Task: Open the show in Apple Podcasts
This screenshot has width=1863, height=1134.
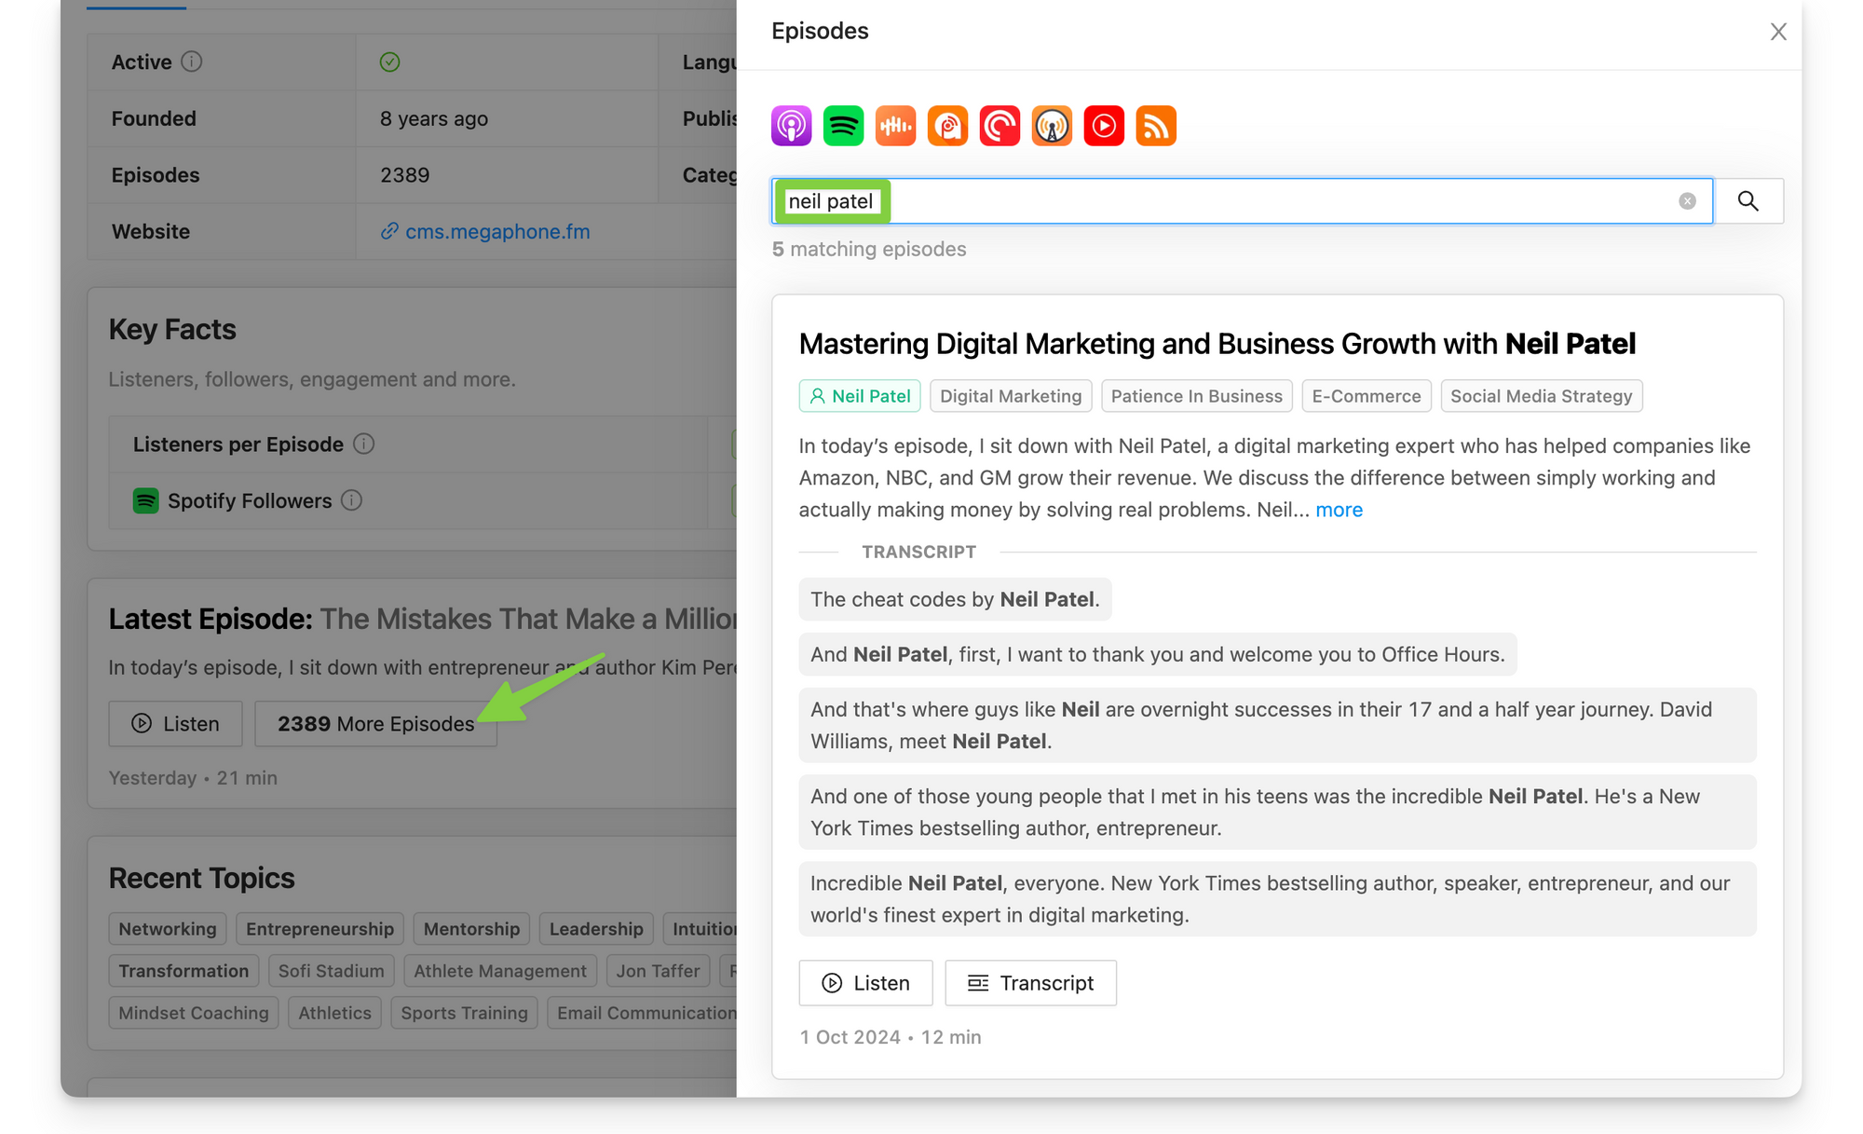Action: 791,126
